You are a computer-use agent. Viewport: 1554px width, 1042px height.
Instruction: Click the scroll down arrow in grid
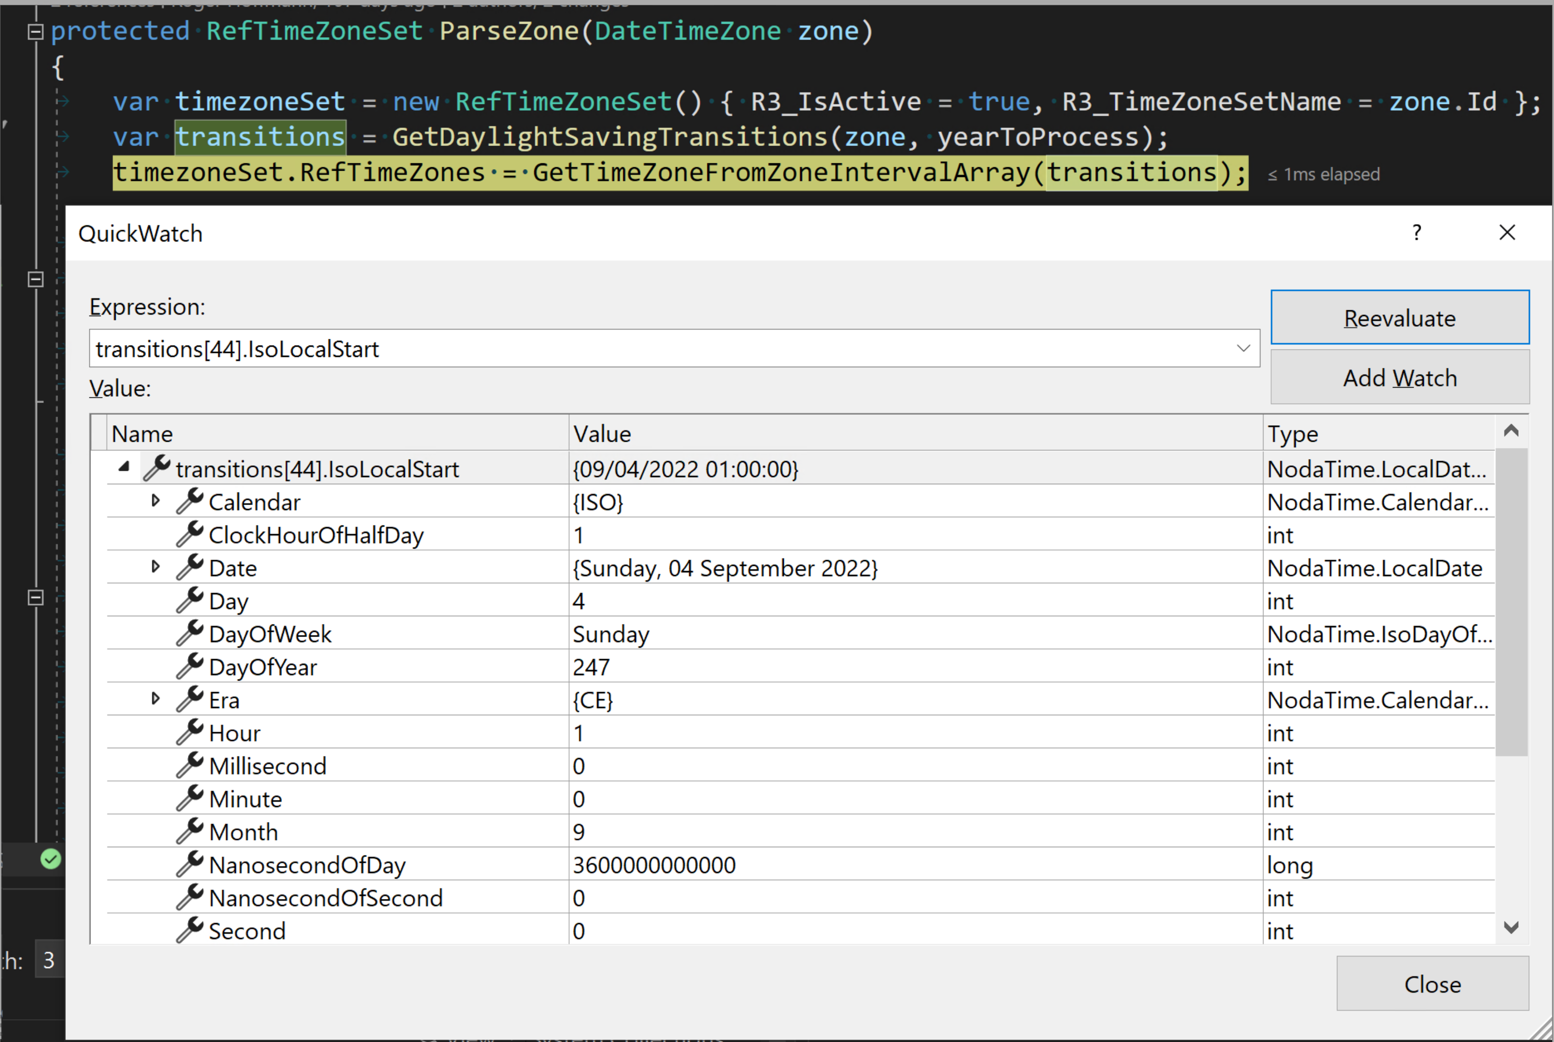coord(1511,928)
